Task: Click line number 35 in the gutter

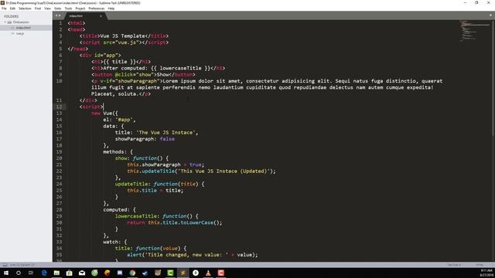Action: [59, 255]
